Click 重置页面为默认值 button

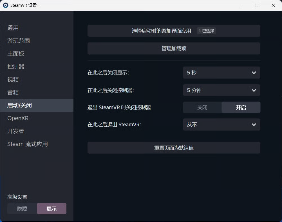click(174, 148)
